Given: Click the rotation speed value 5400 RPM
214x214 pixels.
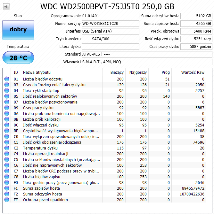Looking at the screenshot, I should coord(196,31).
